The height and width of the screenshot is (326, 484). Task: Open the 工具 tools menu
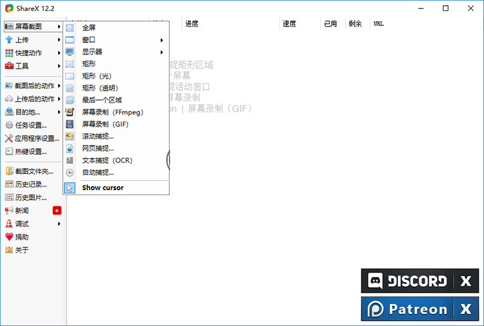(x=22, y=66)
